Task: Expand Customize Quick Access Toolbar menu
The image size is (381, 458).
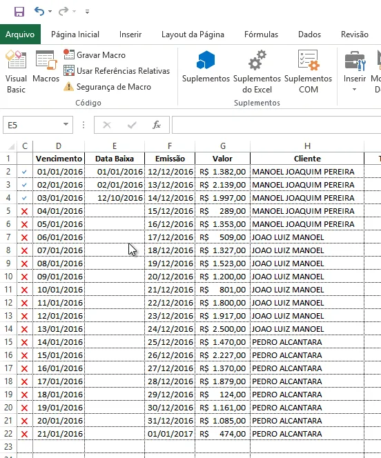Action: [x=87, y=12]
